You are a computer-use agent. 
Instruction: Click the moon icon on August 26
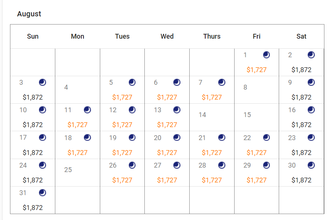click(132, 165)
